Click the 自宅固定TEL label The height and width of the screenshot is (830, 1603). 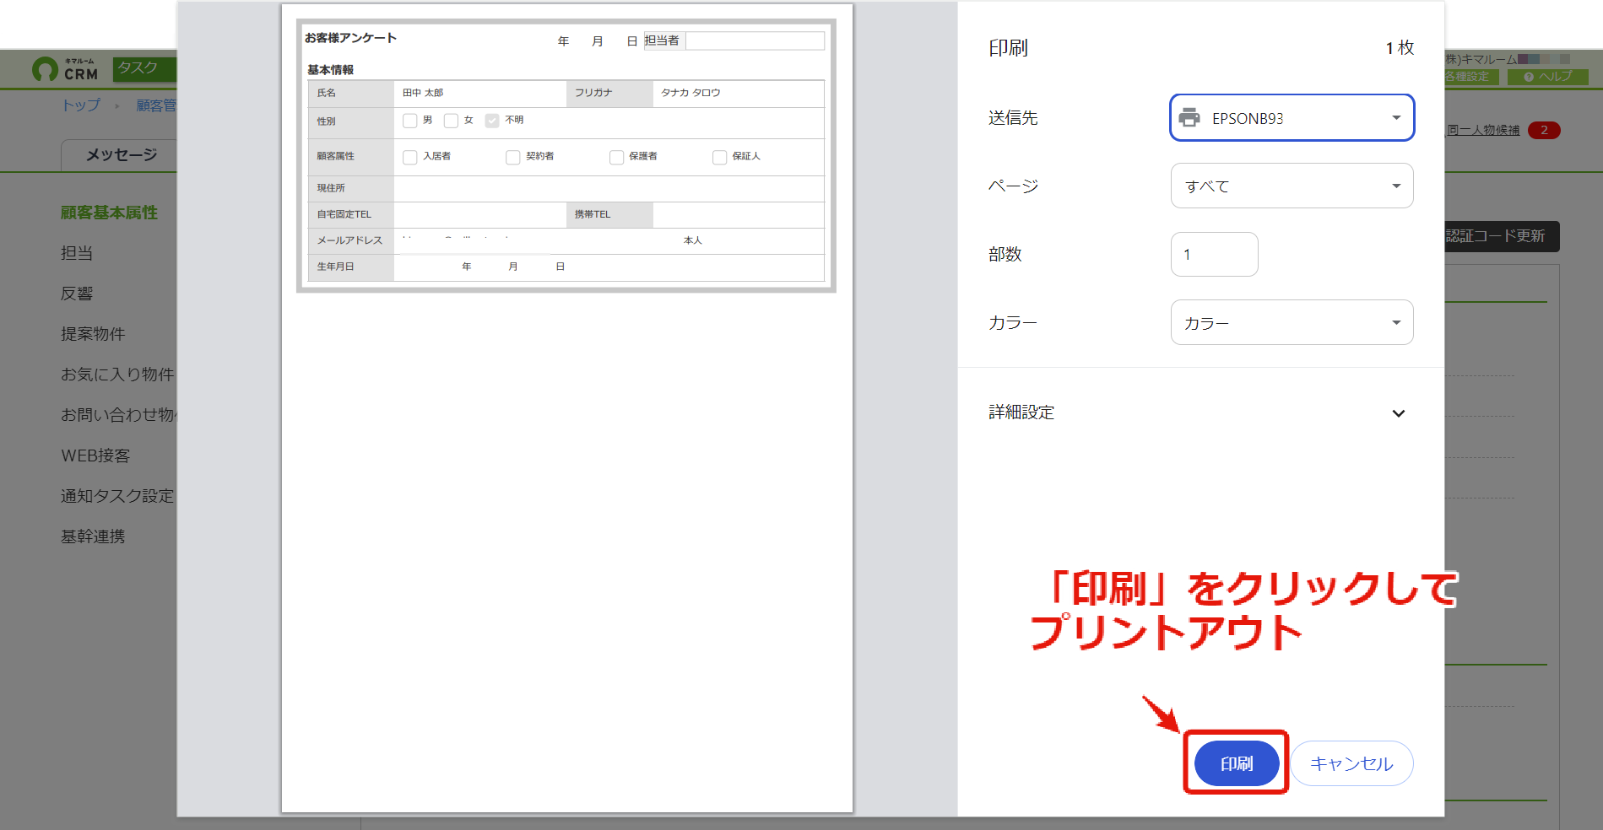[344, 214]
